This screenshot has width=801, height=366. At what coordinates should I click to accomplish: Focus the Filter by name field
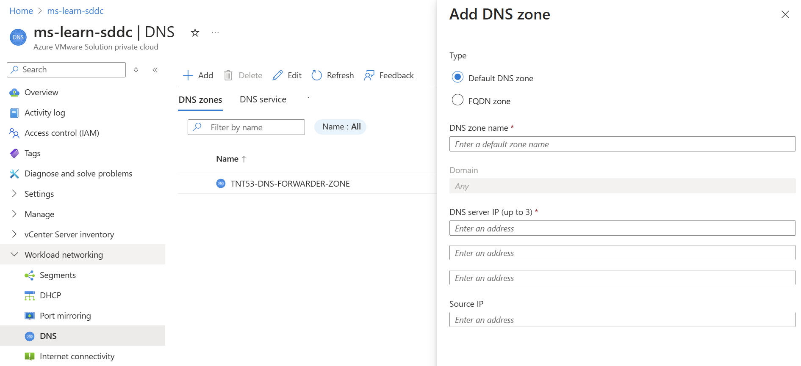coord(246,127)
